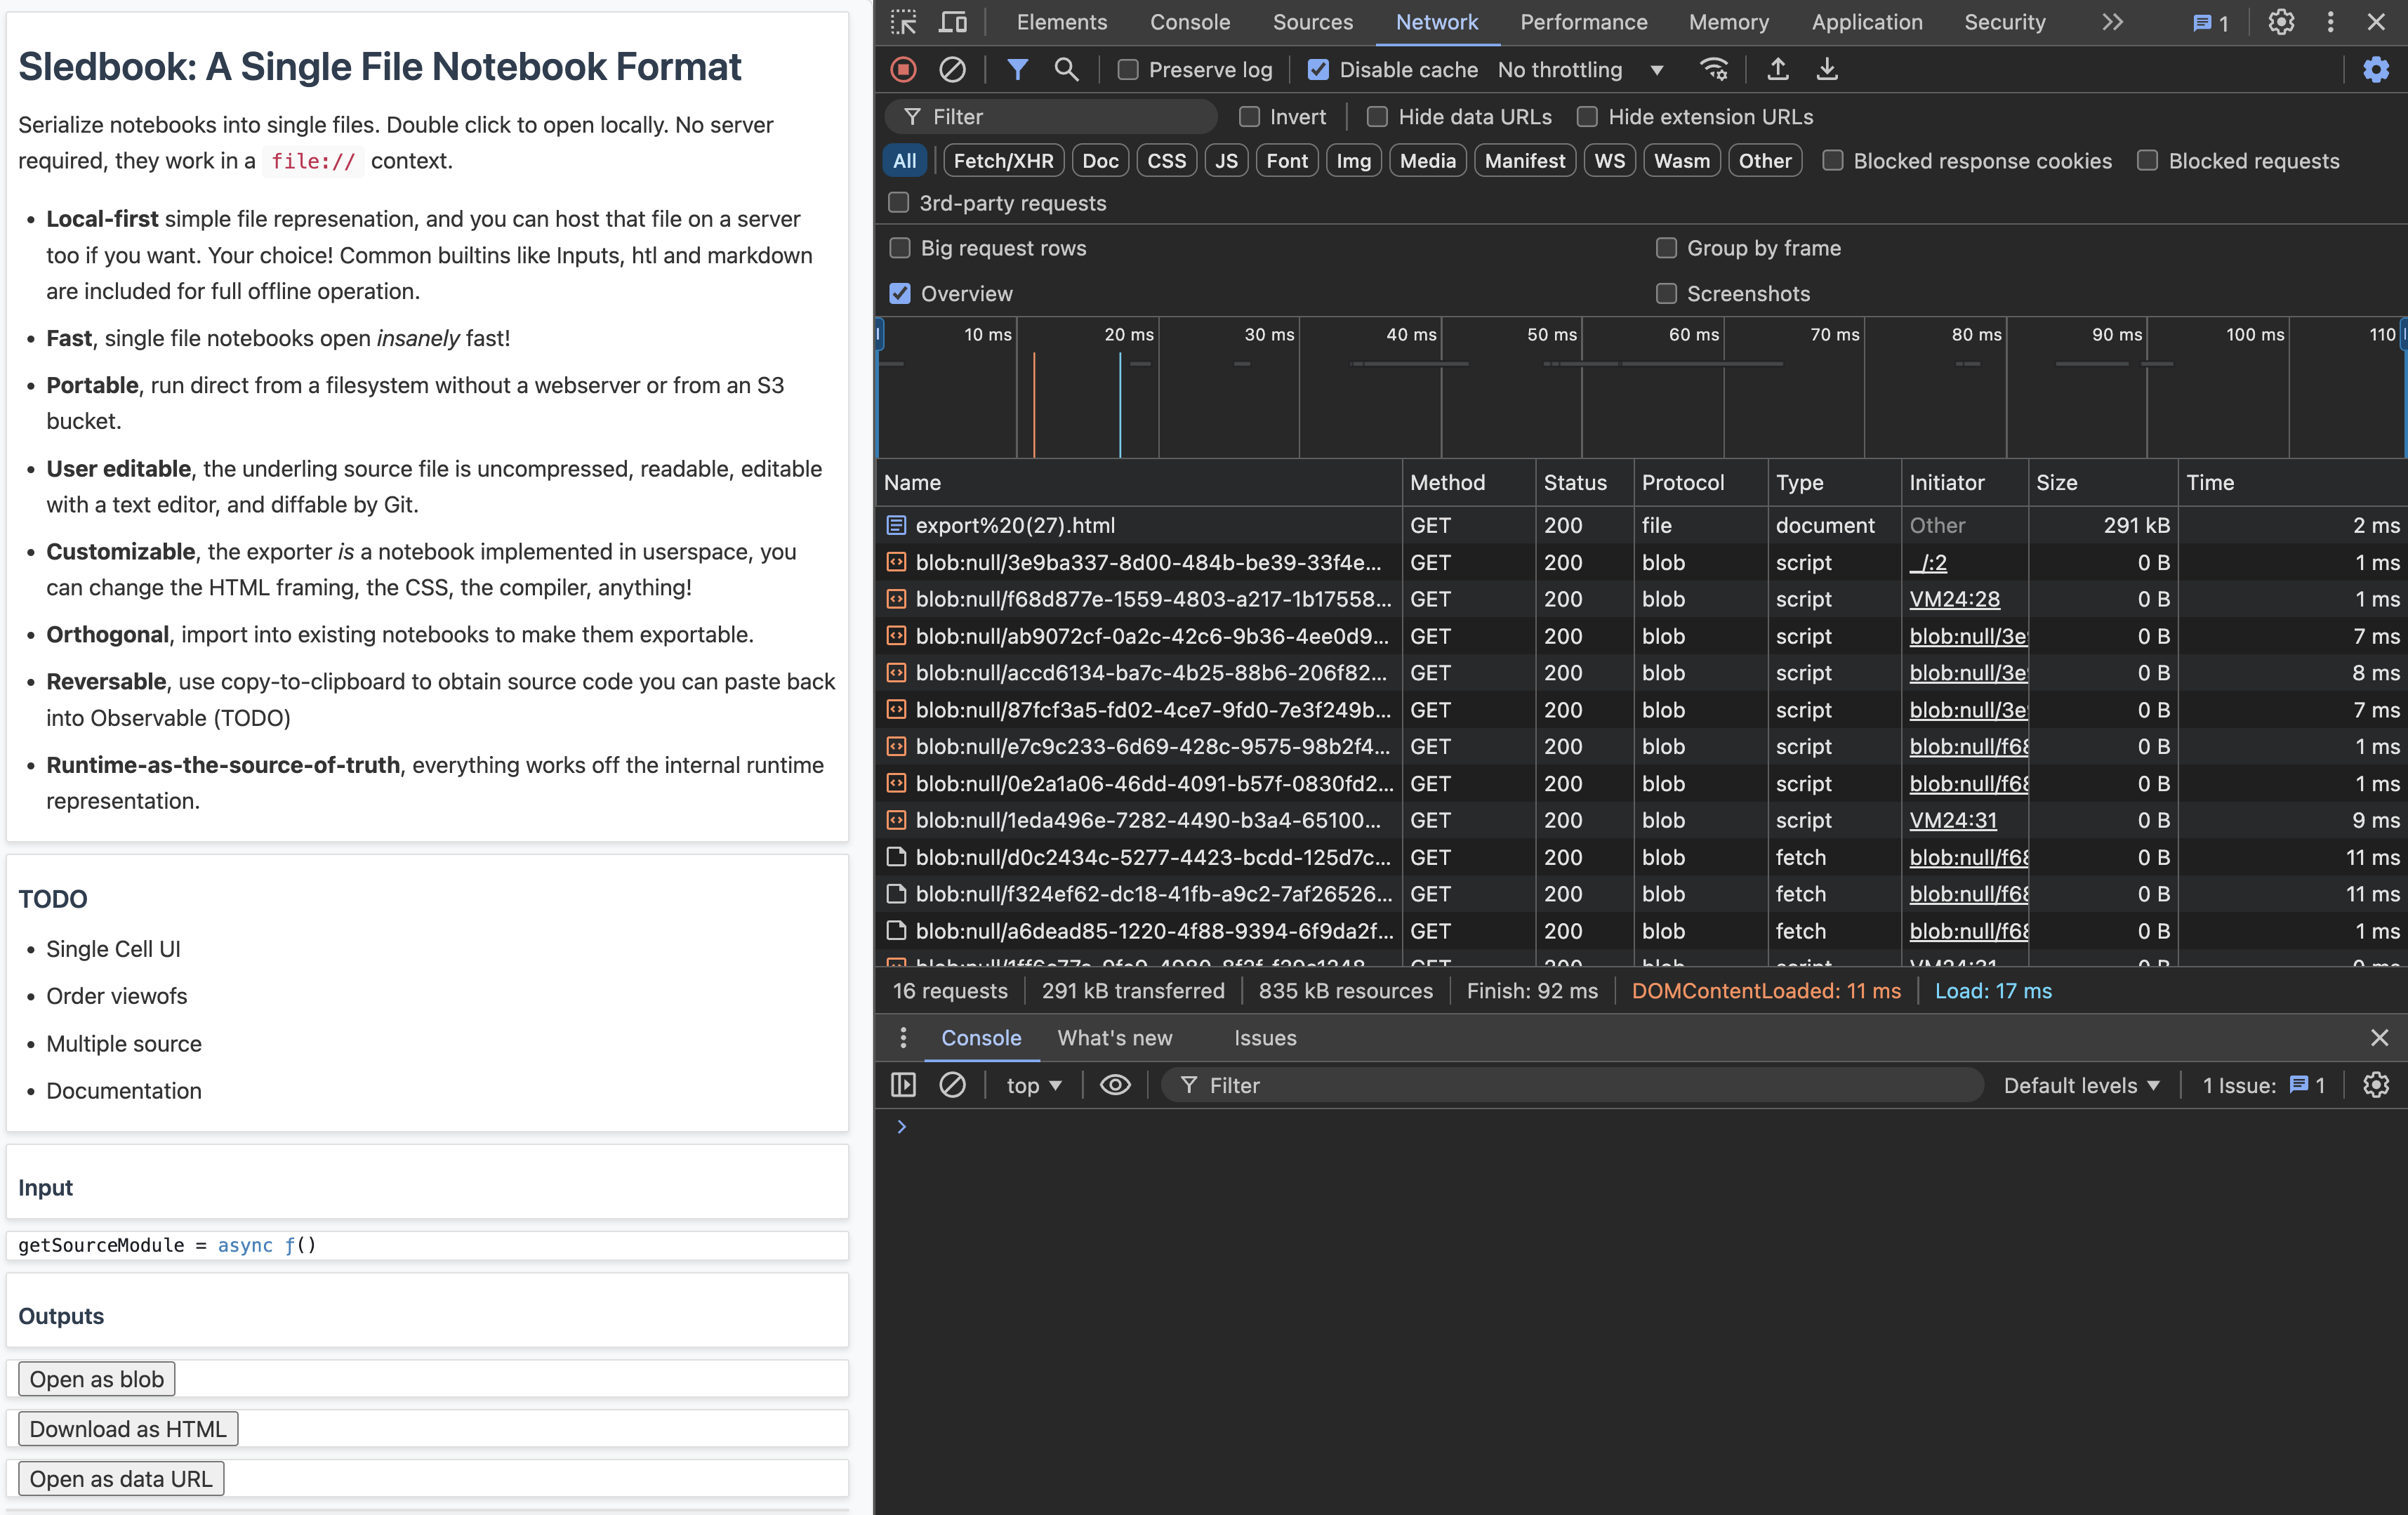Open Network panel settings gear
Screen dimensions: 2408x1515
[2375, 69]
